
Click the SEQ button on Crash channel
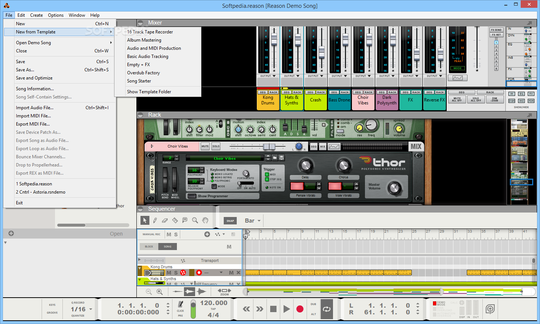(310, 92)
